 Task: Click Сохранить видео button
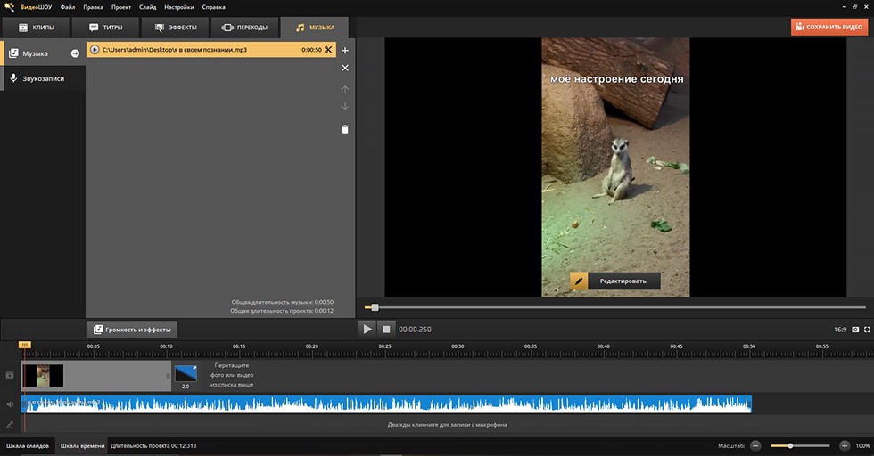[829, 27]
